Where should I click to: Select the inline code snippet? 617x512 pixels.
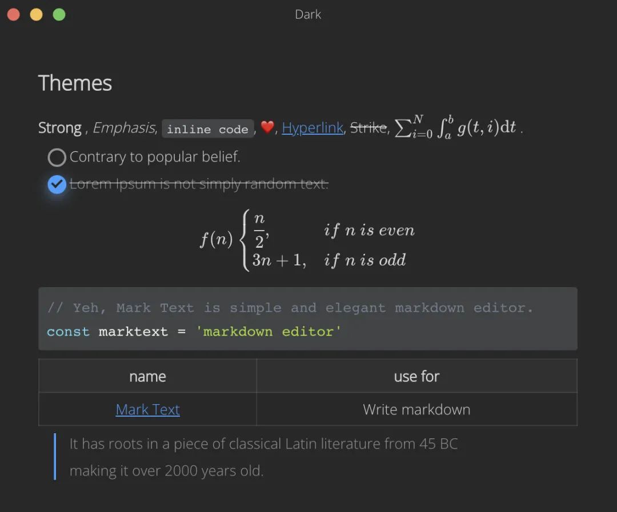click(208, 128)
